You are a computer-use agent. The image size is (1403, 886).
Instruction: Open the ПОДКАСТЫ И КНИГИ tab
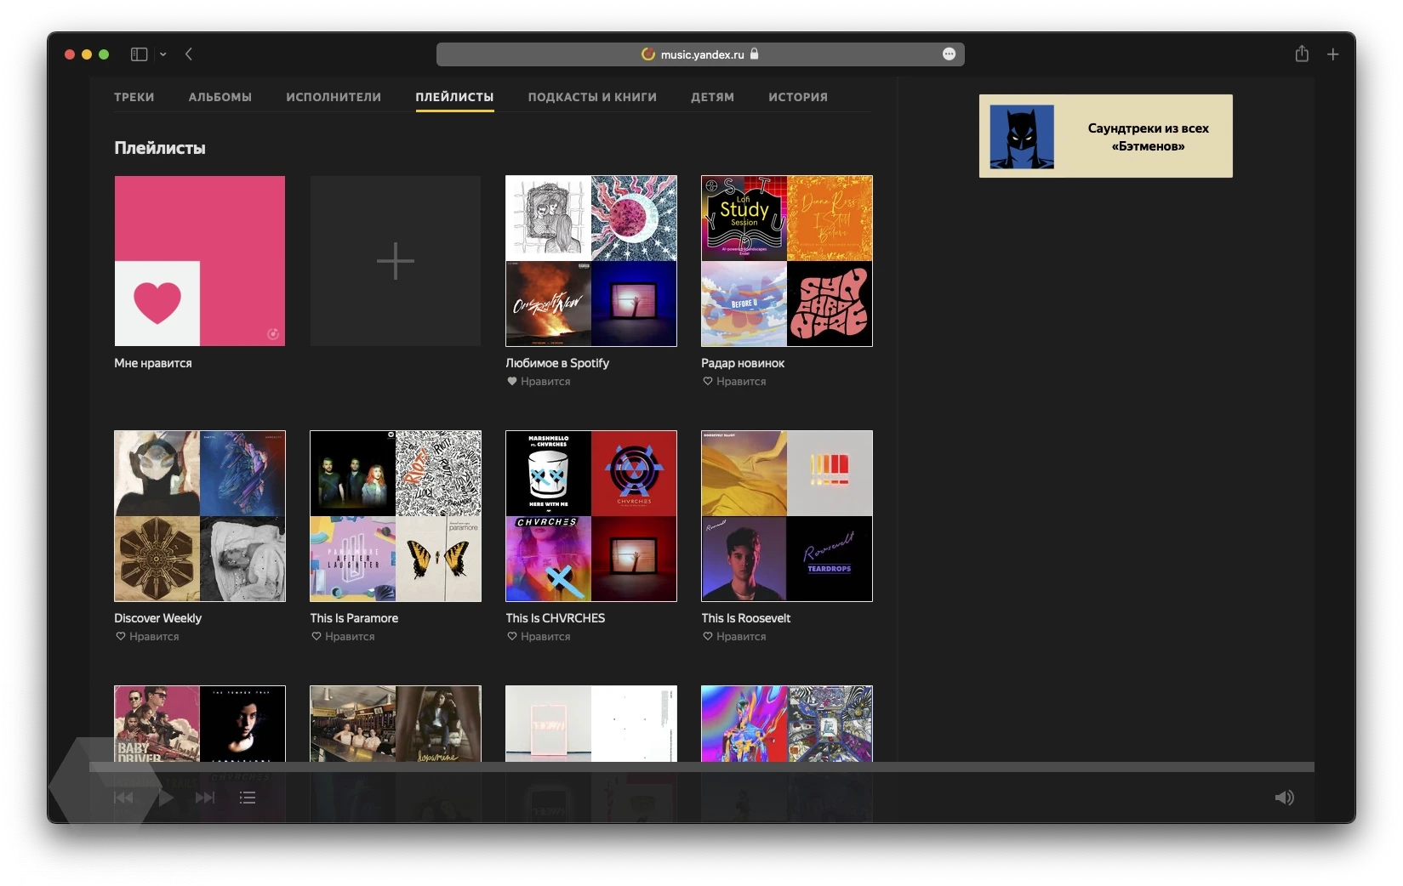click(x=592, y=97)
